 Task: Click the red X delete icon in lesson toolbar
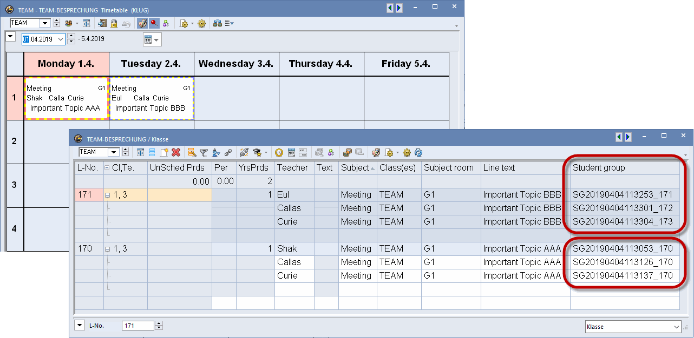click(x=176, y=152)
